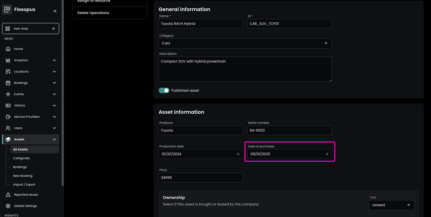Select Categories under Assets
This screenshot has width=431, height=217.
[x=21, y=158]
